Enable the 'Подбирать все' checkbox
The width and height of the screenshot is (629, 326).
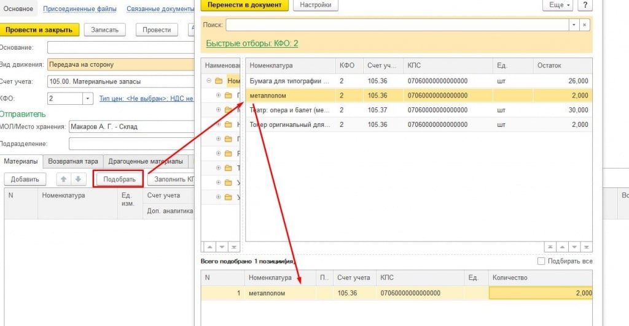pos(541,261)
